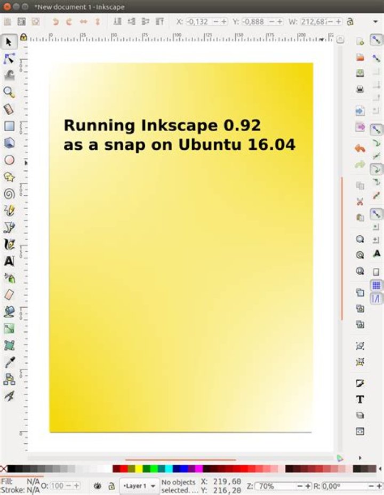384x495 pixels.
Task: Select the Rectangle tool
Action: click(9, 126)
